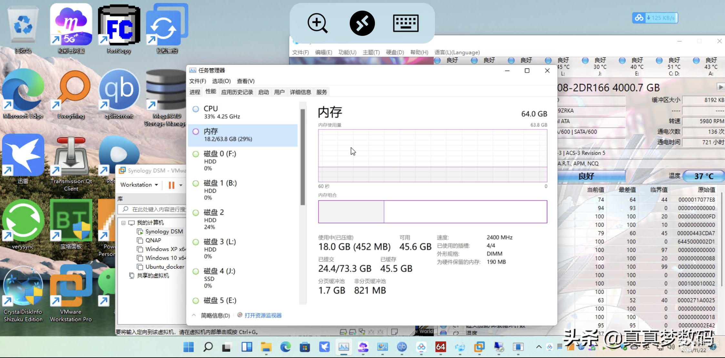The height and width of the screenshot is (358, 725).
Task: Collapse task manager with 简略信息 chevron
Action: 194,315
